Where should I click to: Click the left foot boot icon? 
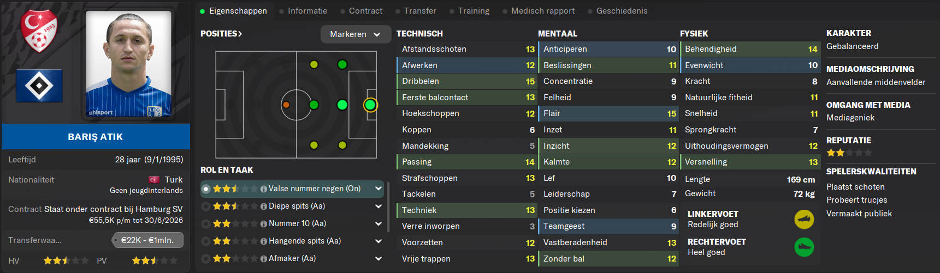pyautogui.click(x=804, y=220)
